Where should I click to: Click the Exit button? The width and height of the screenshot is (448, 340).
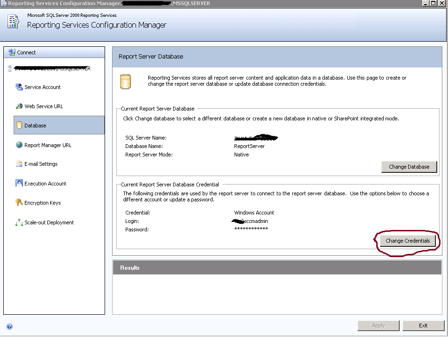(x=423, y=325)
